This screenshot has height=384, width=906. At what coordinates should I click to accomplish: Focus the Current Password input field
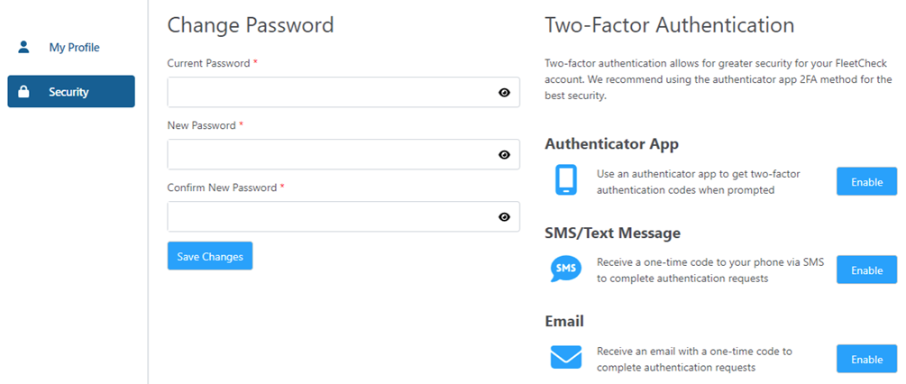click(330, 92)
